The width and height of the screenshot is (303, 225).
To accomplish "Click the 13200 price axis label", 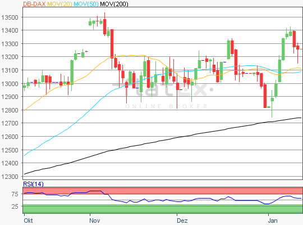I will pyautogui.click(x=10, y=57).
